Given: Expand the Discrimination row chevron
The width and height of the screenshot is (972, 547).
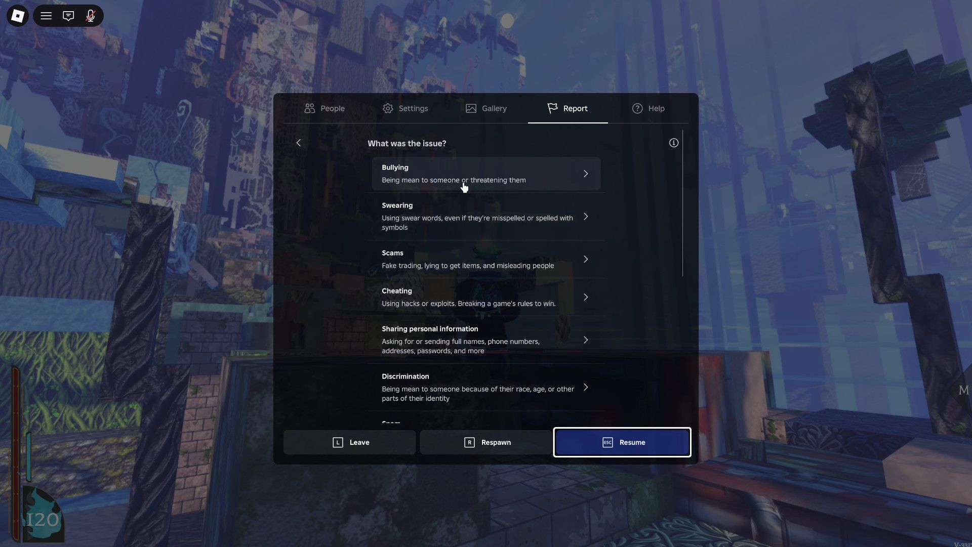Looking at the screenshot, I should (586, 387).
